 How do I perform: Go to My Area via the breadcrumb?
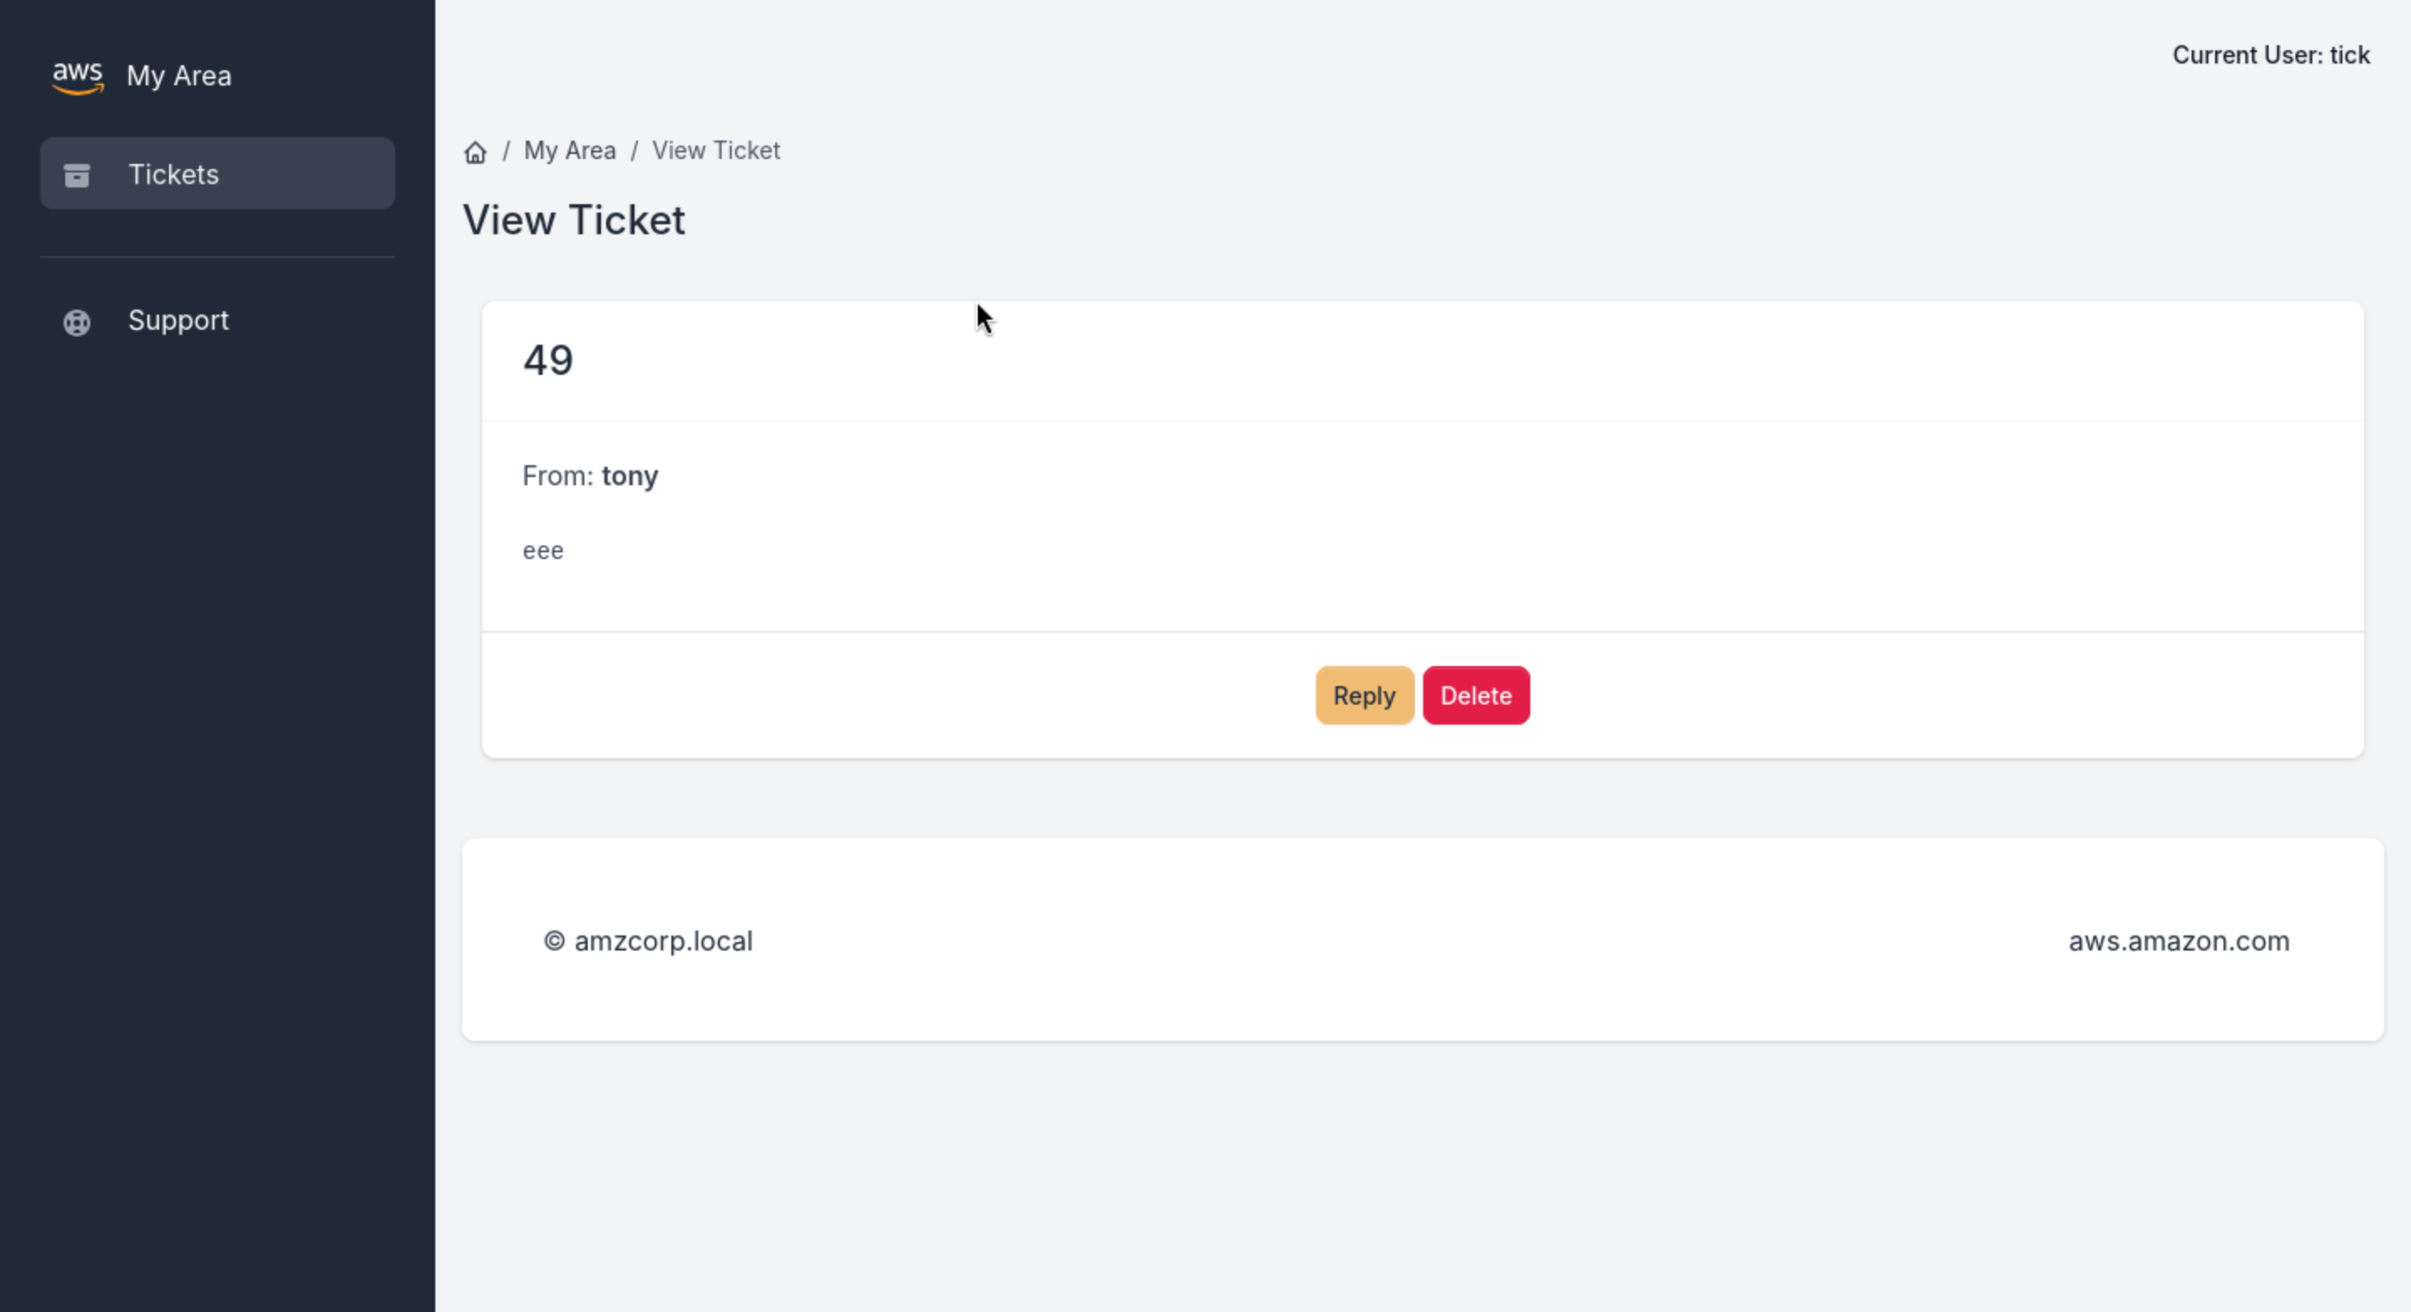click(x=569, y=151)
